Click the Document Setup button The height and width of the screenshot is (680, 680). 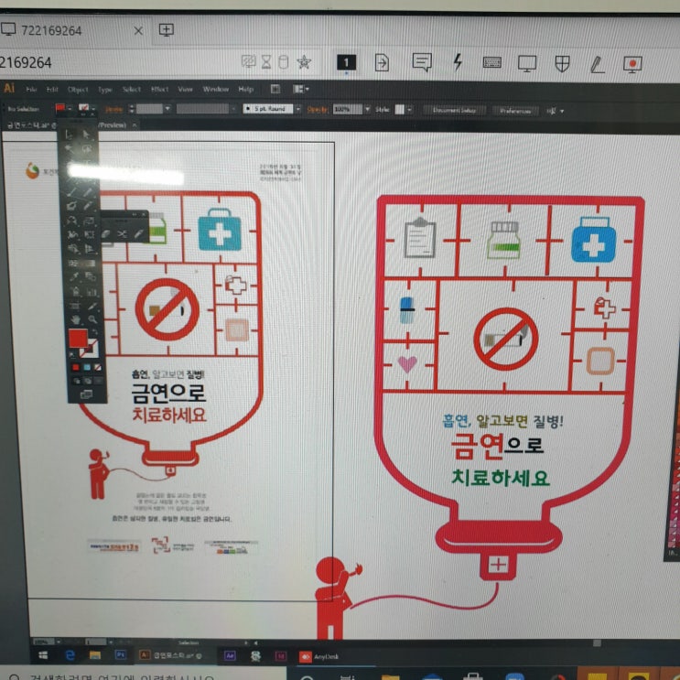[x=454, y=110]
